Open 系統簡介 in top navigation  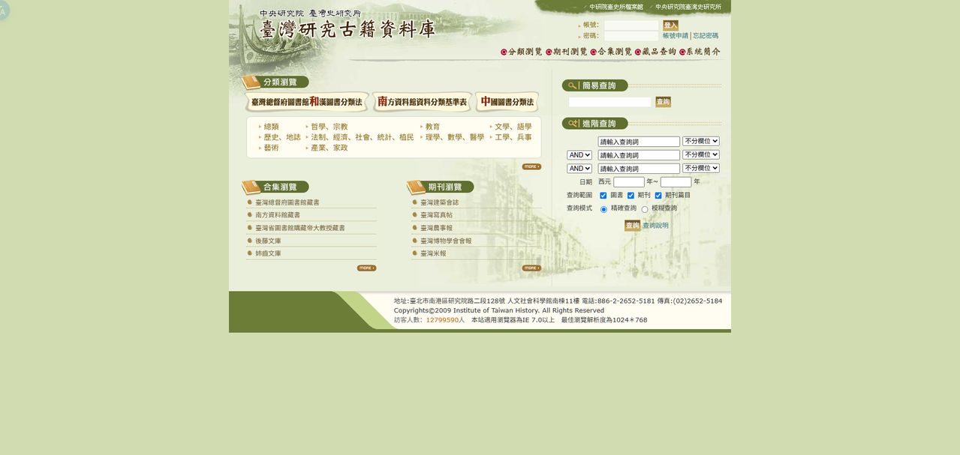(700, 52)
